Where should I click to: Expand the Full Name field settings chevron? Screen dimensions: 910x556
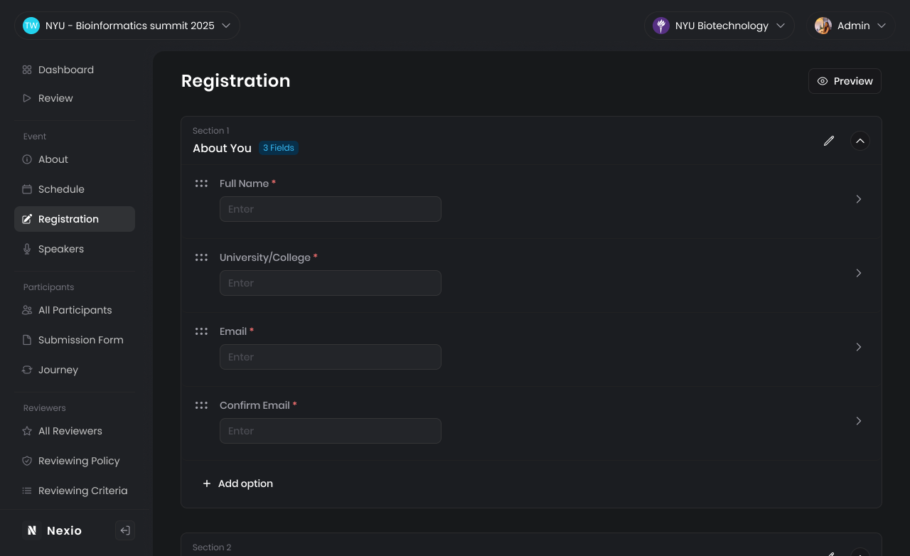(x=858, y=199)
